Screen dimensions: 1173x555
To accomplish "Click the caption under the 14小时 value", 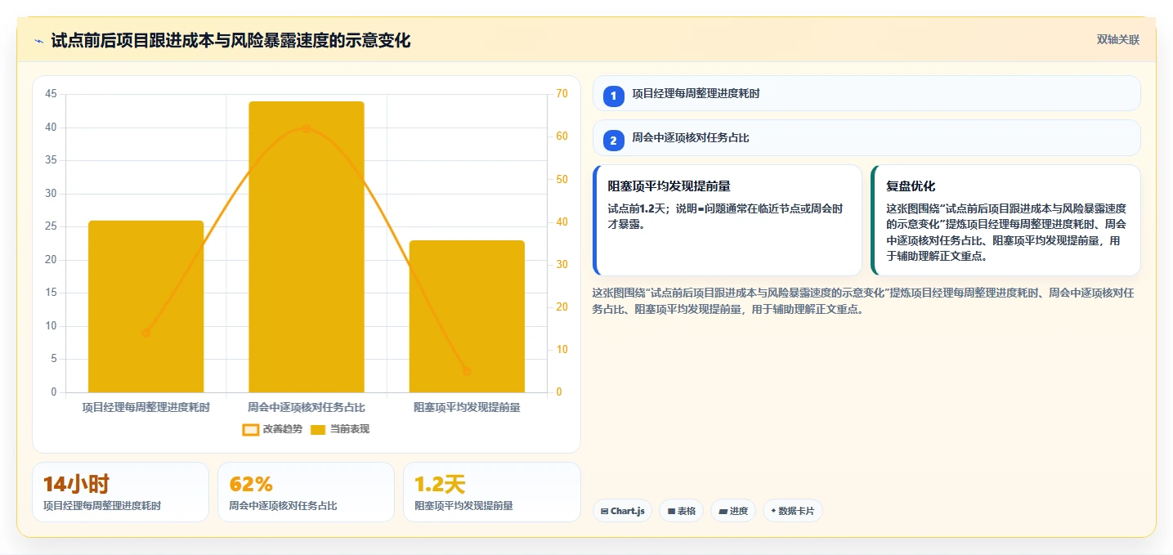I will click(102, 506).
